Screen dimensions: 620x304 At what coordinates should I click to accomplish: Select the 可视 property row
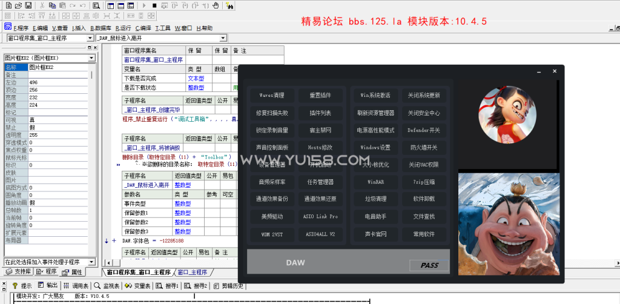(x=46, y=120)
